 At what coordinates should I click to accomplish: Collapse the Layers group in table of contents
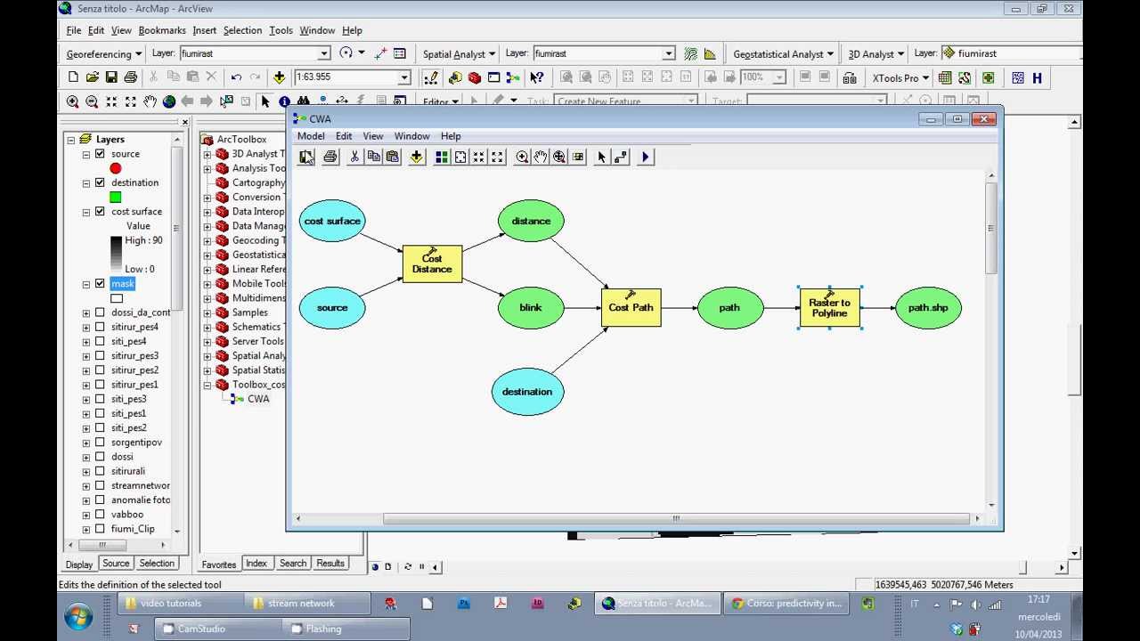pos(70,140)
